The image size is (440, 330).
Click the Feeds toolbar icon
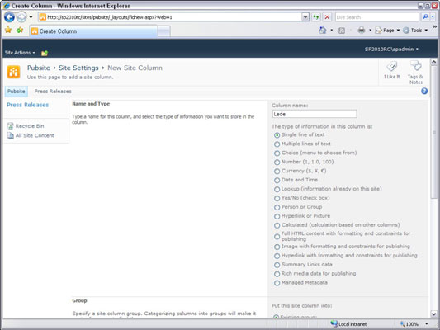pos(342,31)
